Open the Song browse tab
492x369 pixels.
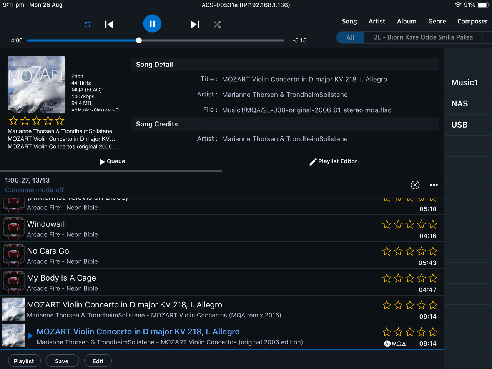[x=349, y=22]
